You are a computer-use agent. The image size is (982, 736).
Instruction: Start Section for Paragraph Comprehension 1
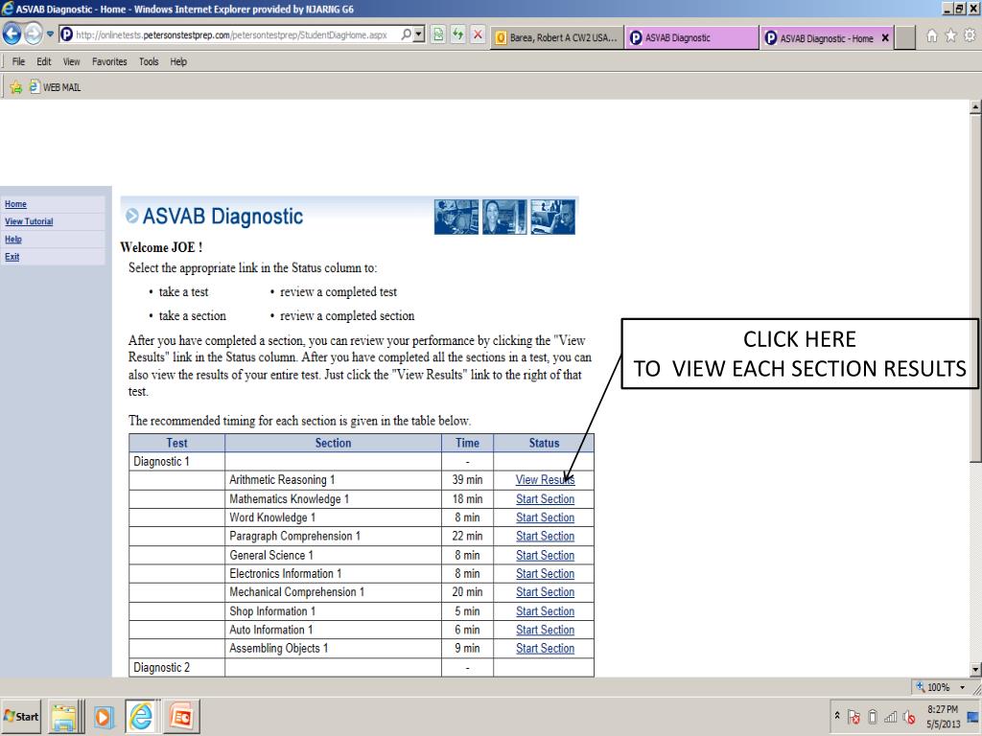pyautogui.click(x=545, y=537)
